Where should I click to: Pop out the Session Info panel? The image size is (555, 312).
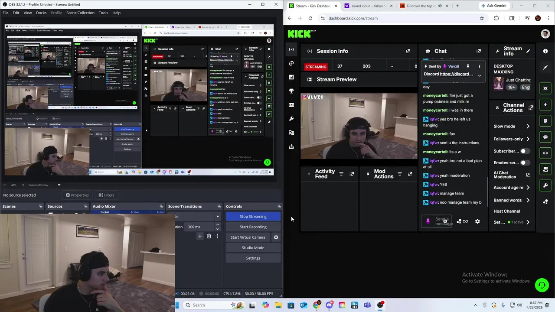[x=408, y=51]
